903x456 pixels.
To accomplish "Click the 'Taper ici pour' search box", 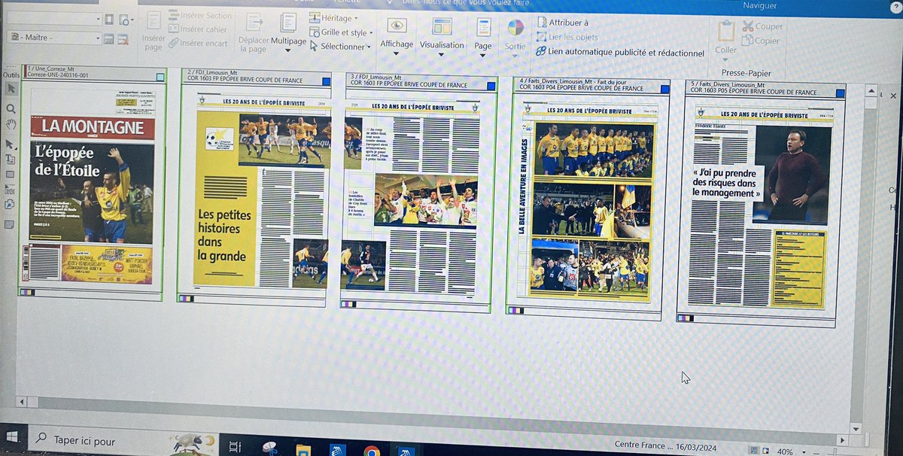I will tap(122, 440).
